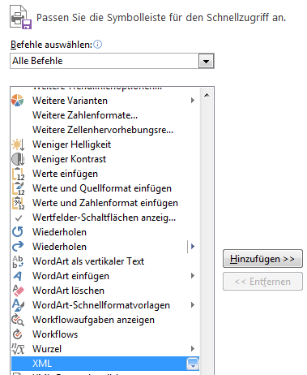
Task: Expand submenu arrow of Weitere Varianten
Action: point(193,101)
